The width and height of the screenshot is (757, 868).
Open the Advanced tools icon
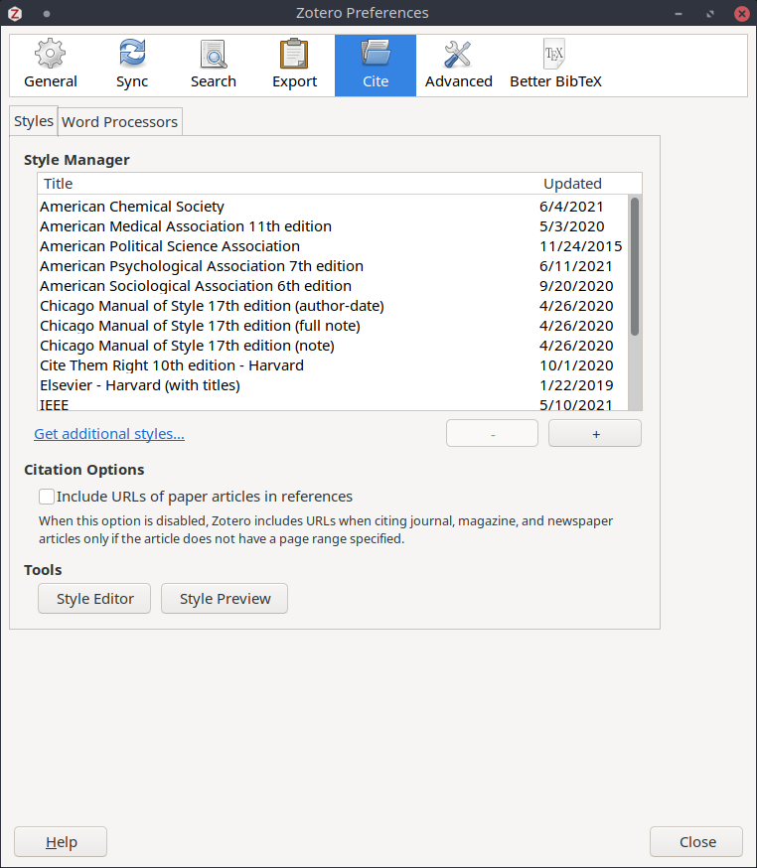[x=458, y=64]
